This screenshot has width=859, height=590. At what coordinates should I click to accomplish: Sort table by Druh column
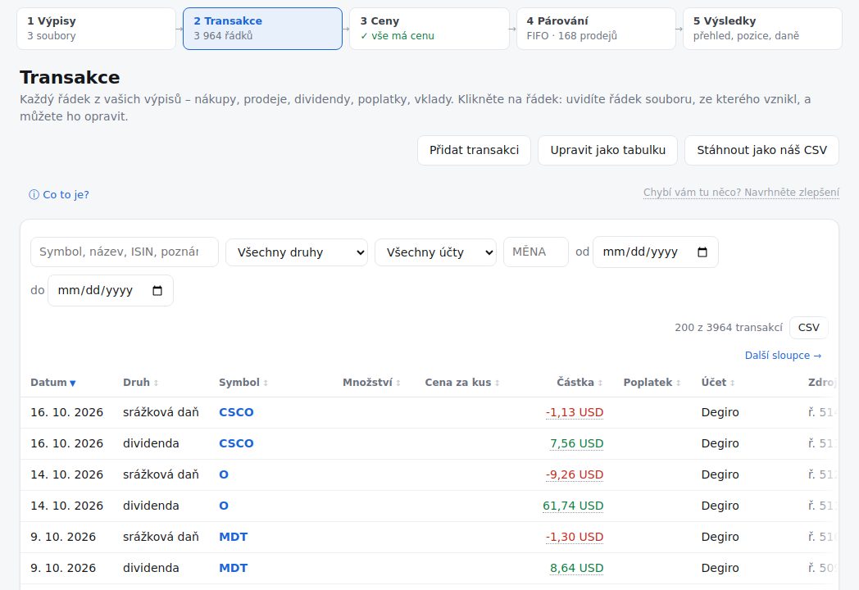click(141, 383)
